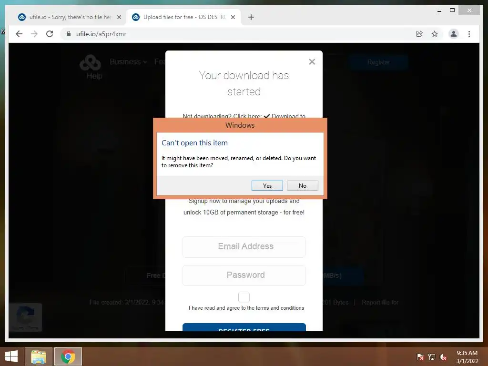
Task: Click Yes in the Windows dialog
Action: (x=267, y=185)
